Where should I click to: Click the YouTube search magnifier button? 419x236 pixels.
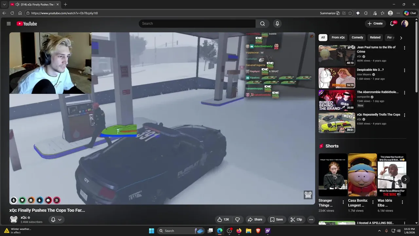(x=263, y=24)
